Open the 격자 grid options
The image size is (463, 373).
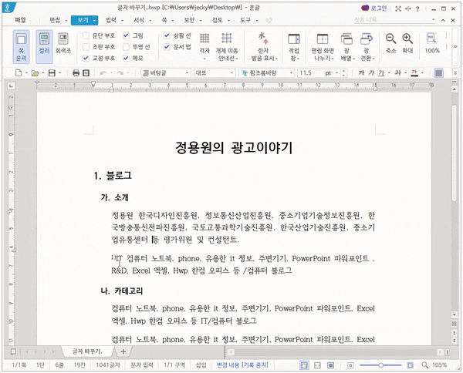pos(204,46)
